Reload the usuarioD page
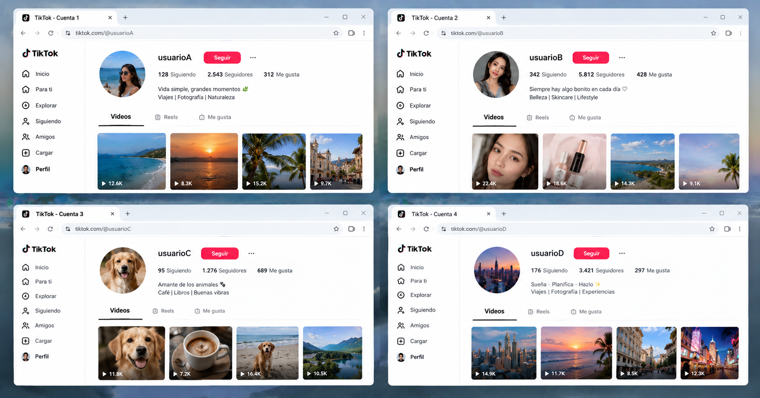The width and height of the screenshot is (760, 398). [x=426, y=229]
